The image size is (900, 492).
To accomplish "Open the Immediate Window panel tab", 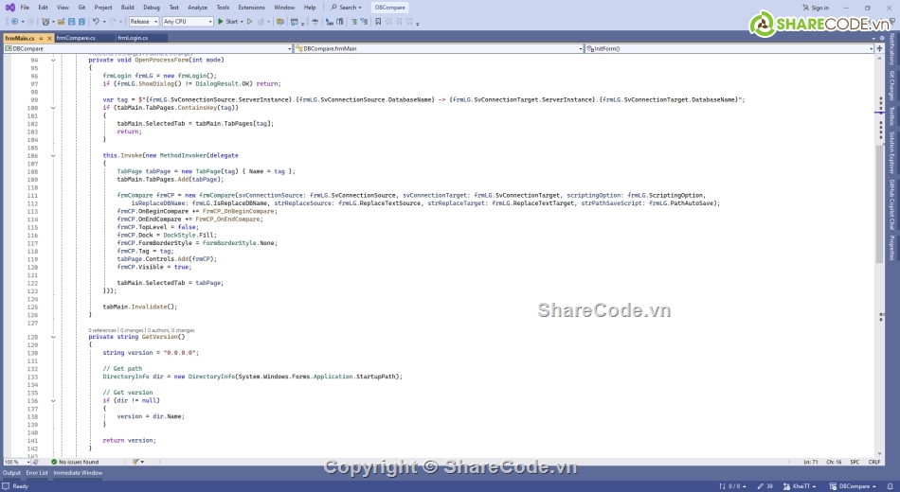I will pos(78,473).
